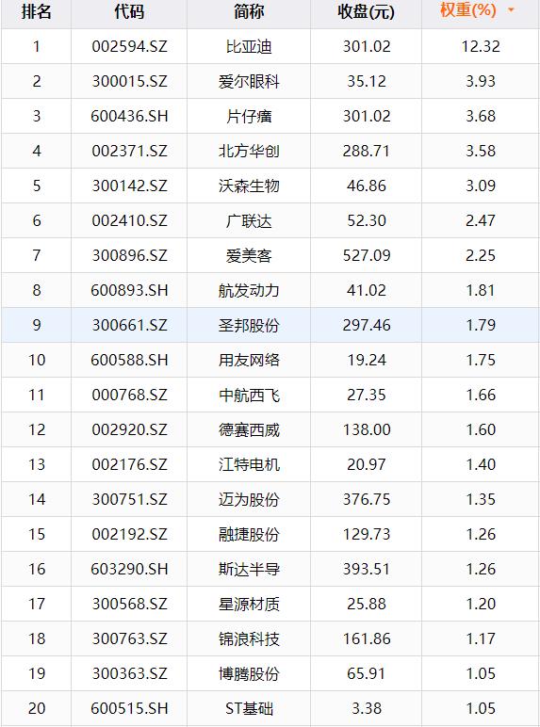Sort by the 权重(%) column header

click(468, 10)
